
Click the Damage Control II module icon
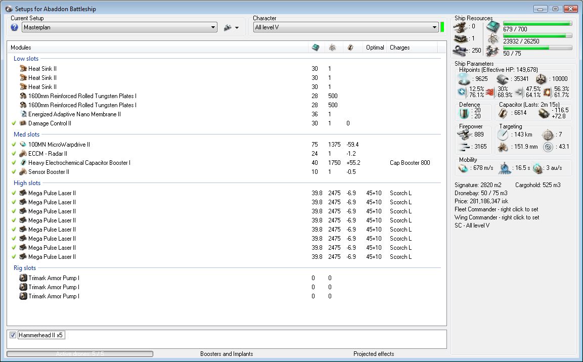[x=23, y=123]
